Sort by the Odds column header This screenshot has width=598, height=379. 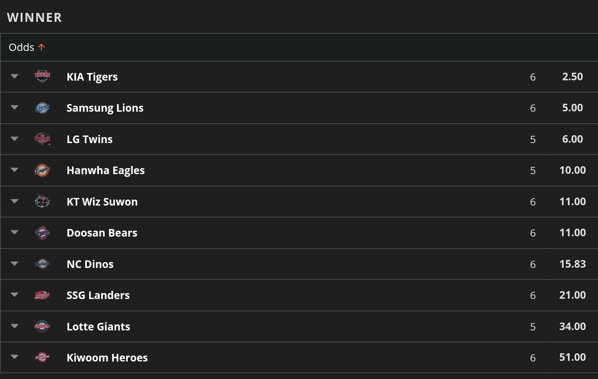coord(21,47)
